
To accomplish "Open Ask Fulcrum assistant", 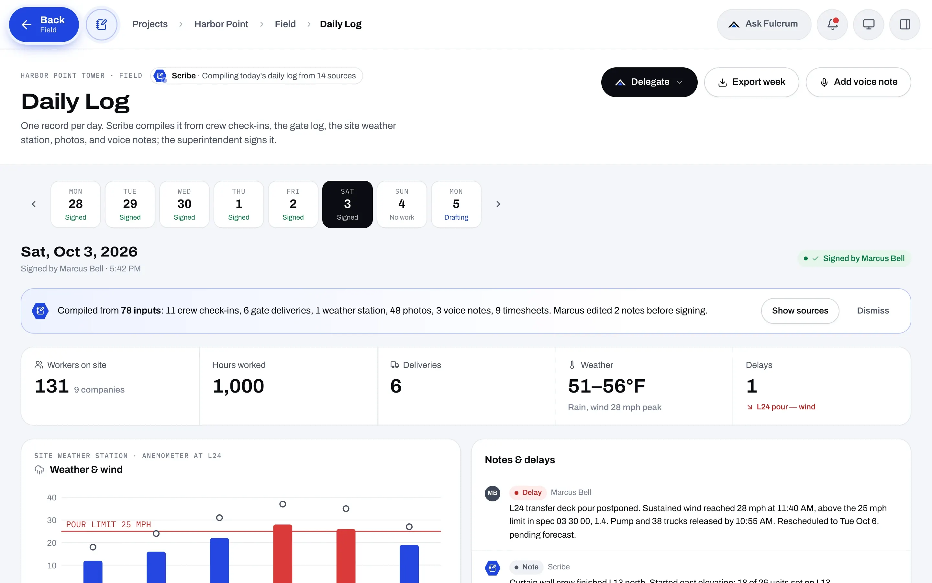I will click(x=764, y=24).
